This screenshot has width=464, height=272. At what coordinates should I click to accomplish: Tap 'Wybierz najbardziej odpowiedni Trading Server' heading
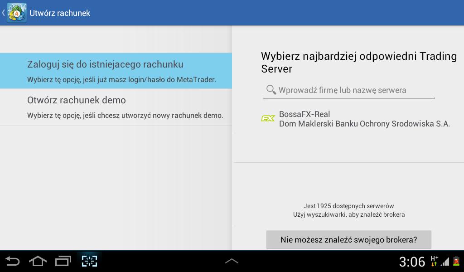click(x=359, y=62)
